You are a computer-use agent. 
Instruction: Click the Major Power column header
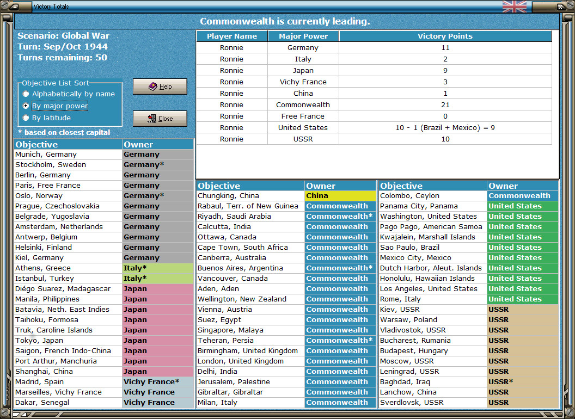tap(303, 36)
